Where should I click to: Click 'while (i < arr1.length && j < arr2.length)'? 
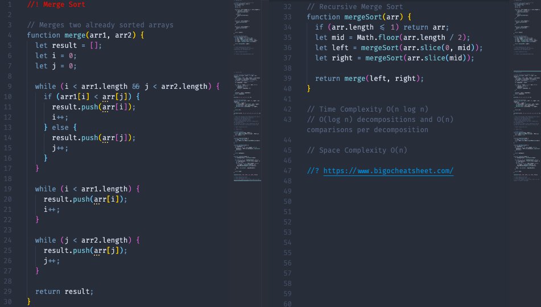point(123,87)
